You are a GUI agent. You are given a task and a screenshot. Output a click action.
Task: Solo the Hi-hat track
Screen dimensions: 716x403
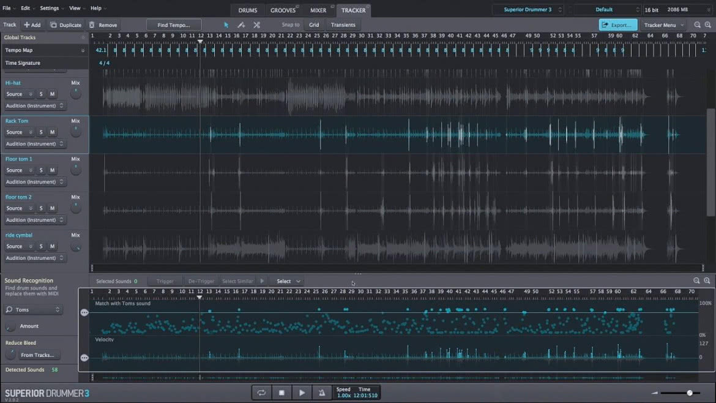pyautogui.click(x=41, y=94)
